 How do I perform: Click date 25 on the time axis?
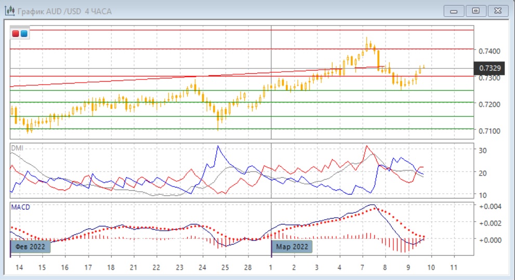coord(225,268)
